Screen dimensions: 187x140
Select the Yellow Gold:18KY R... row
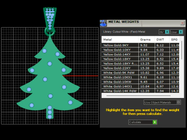coord(140,63)
